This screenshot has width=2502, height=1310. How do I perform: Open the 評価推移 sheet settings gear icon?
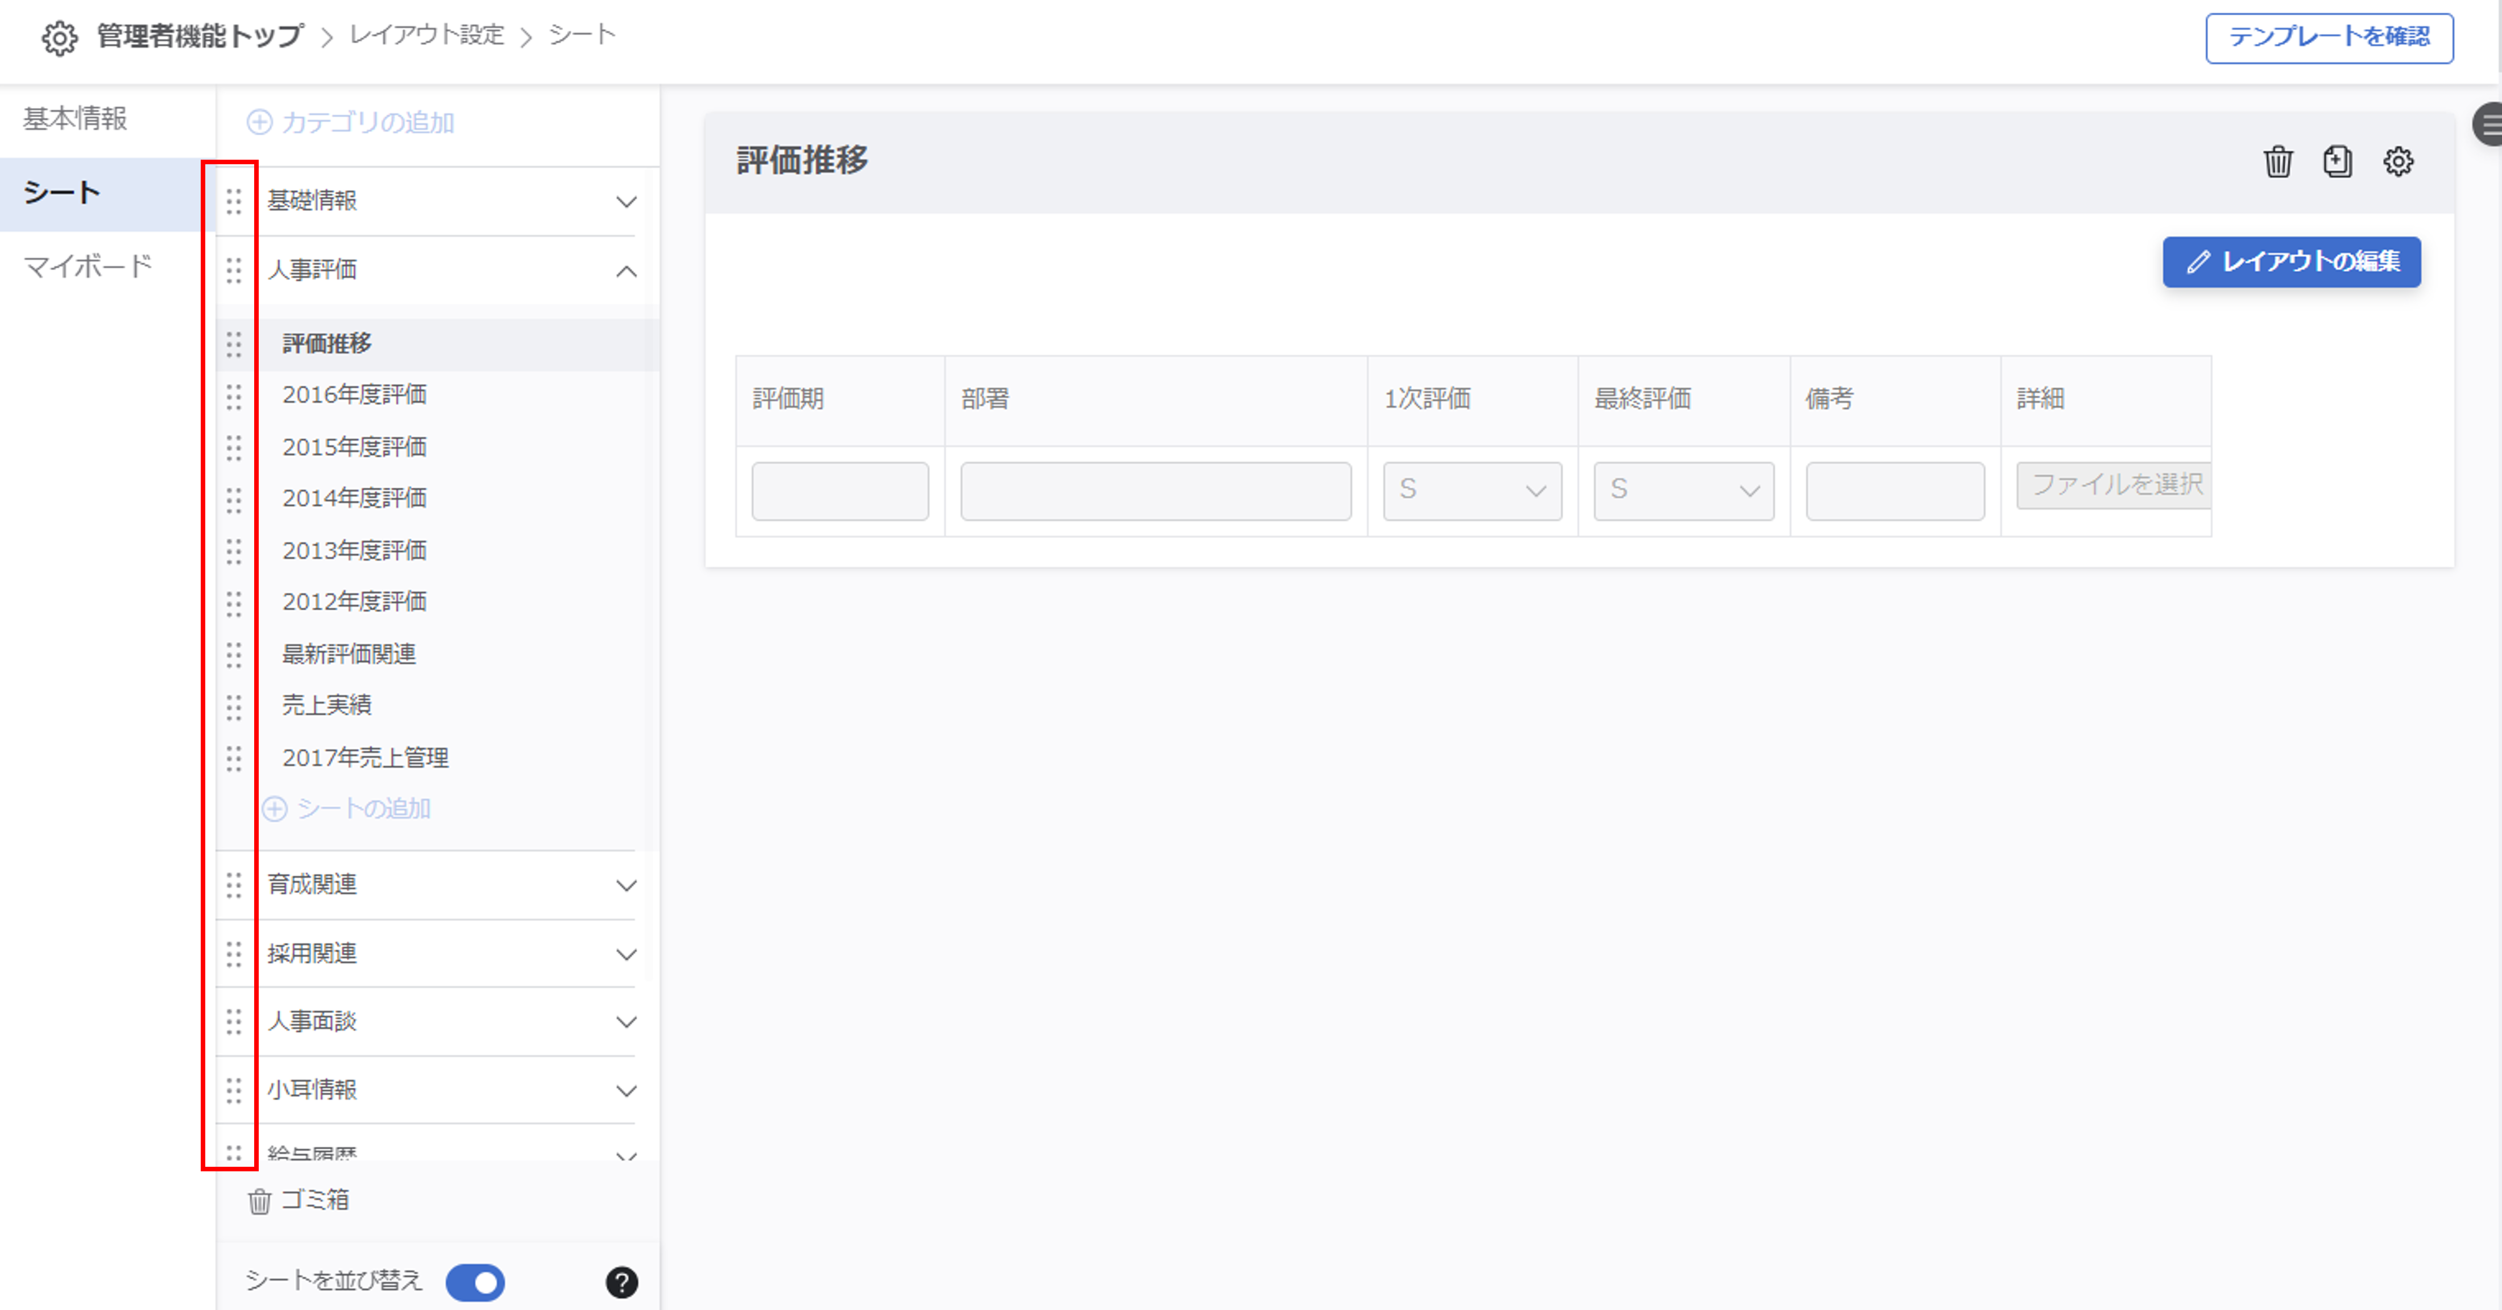coord(2397,161)
